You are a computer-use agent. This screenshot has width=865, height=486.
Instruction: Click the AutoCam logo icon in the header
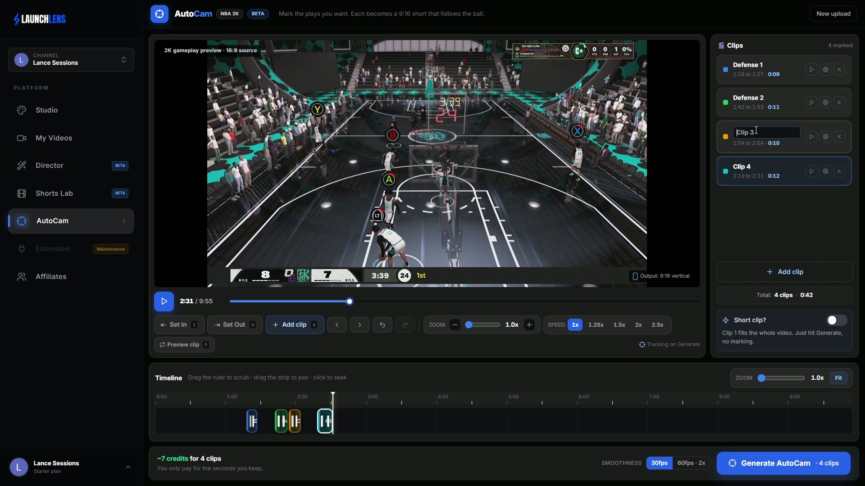click(x=159, y=14)
